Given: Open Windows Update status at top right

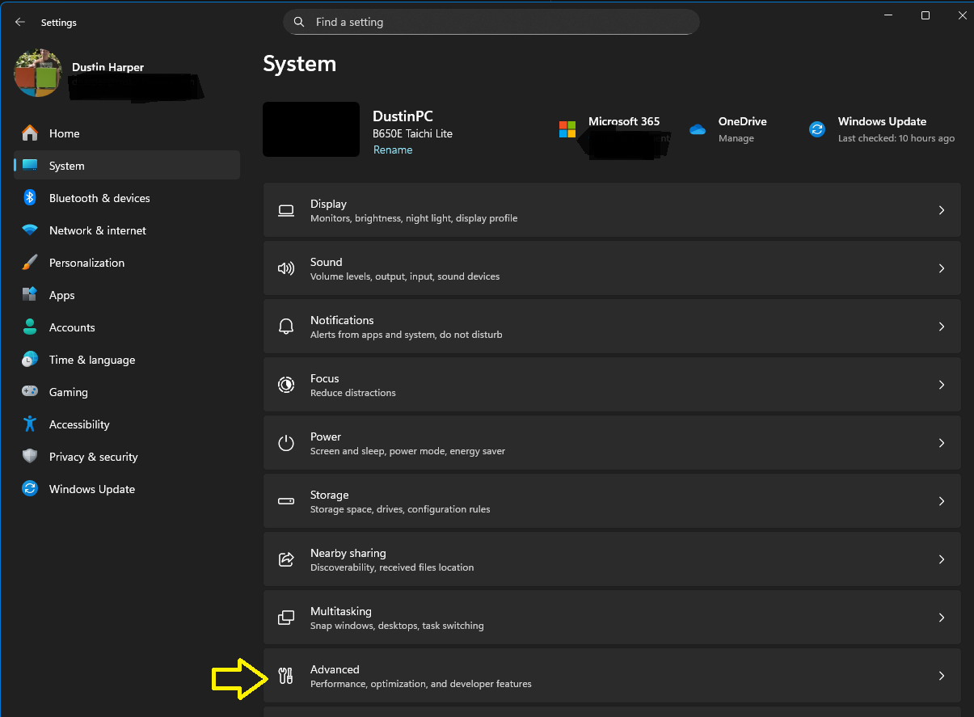Looking at the screenshot, I should (x=882, y=129).
